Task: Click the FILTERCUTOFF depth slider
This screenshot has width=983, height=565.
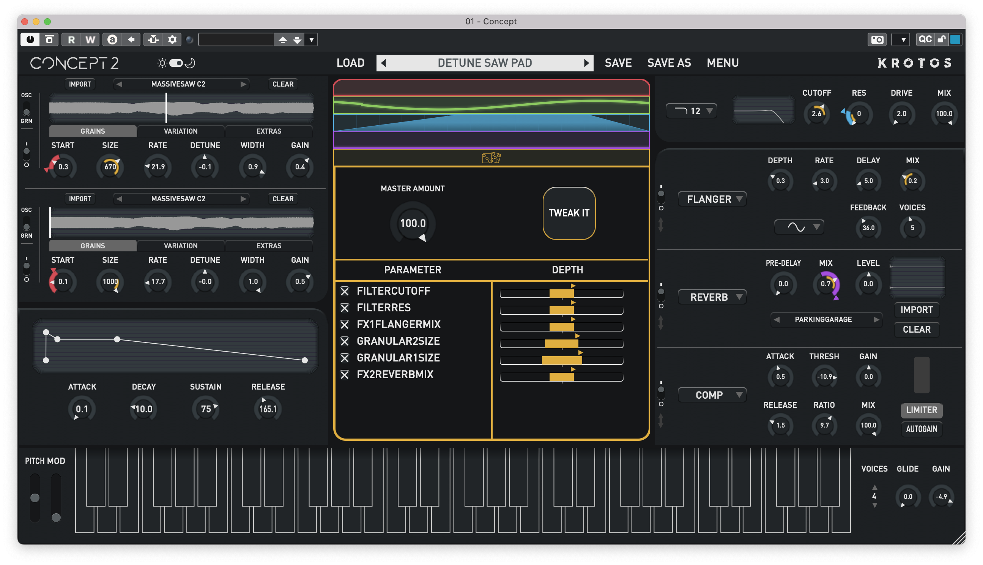Action: (561, 294)
